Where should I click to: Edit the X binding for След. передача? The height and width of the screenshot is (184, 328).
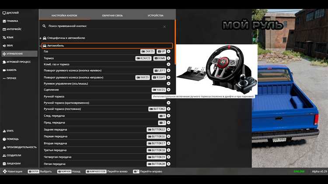tap(162, 116)
